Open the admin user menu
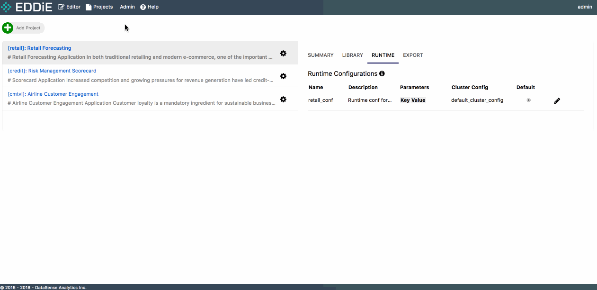 tap(585, 7)
